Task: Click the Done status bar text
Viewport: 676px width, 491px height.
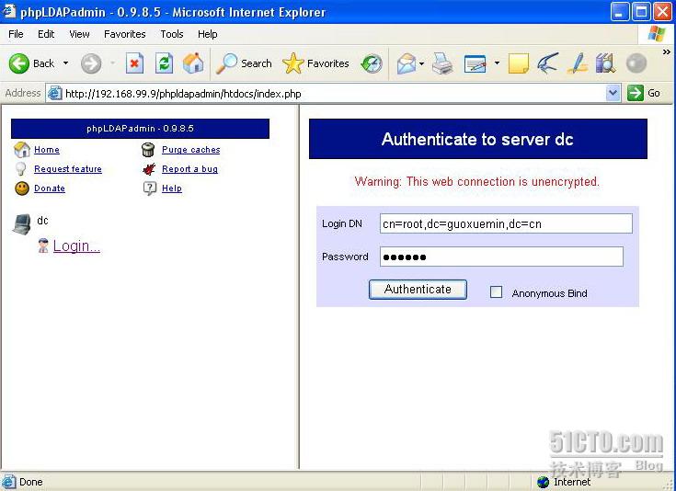Action: coord(30,482)
